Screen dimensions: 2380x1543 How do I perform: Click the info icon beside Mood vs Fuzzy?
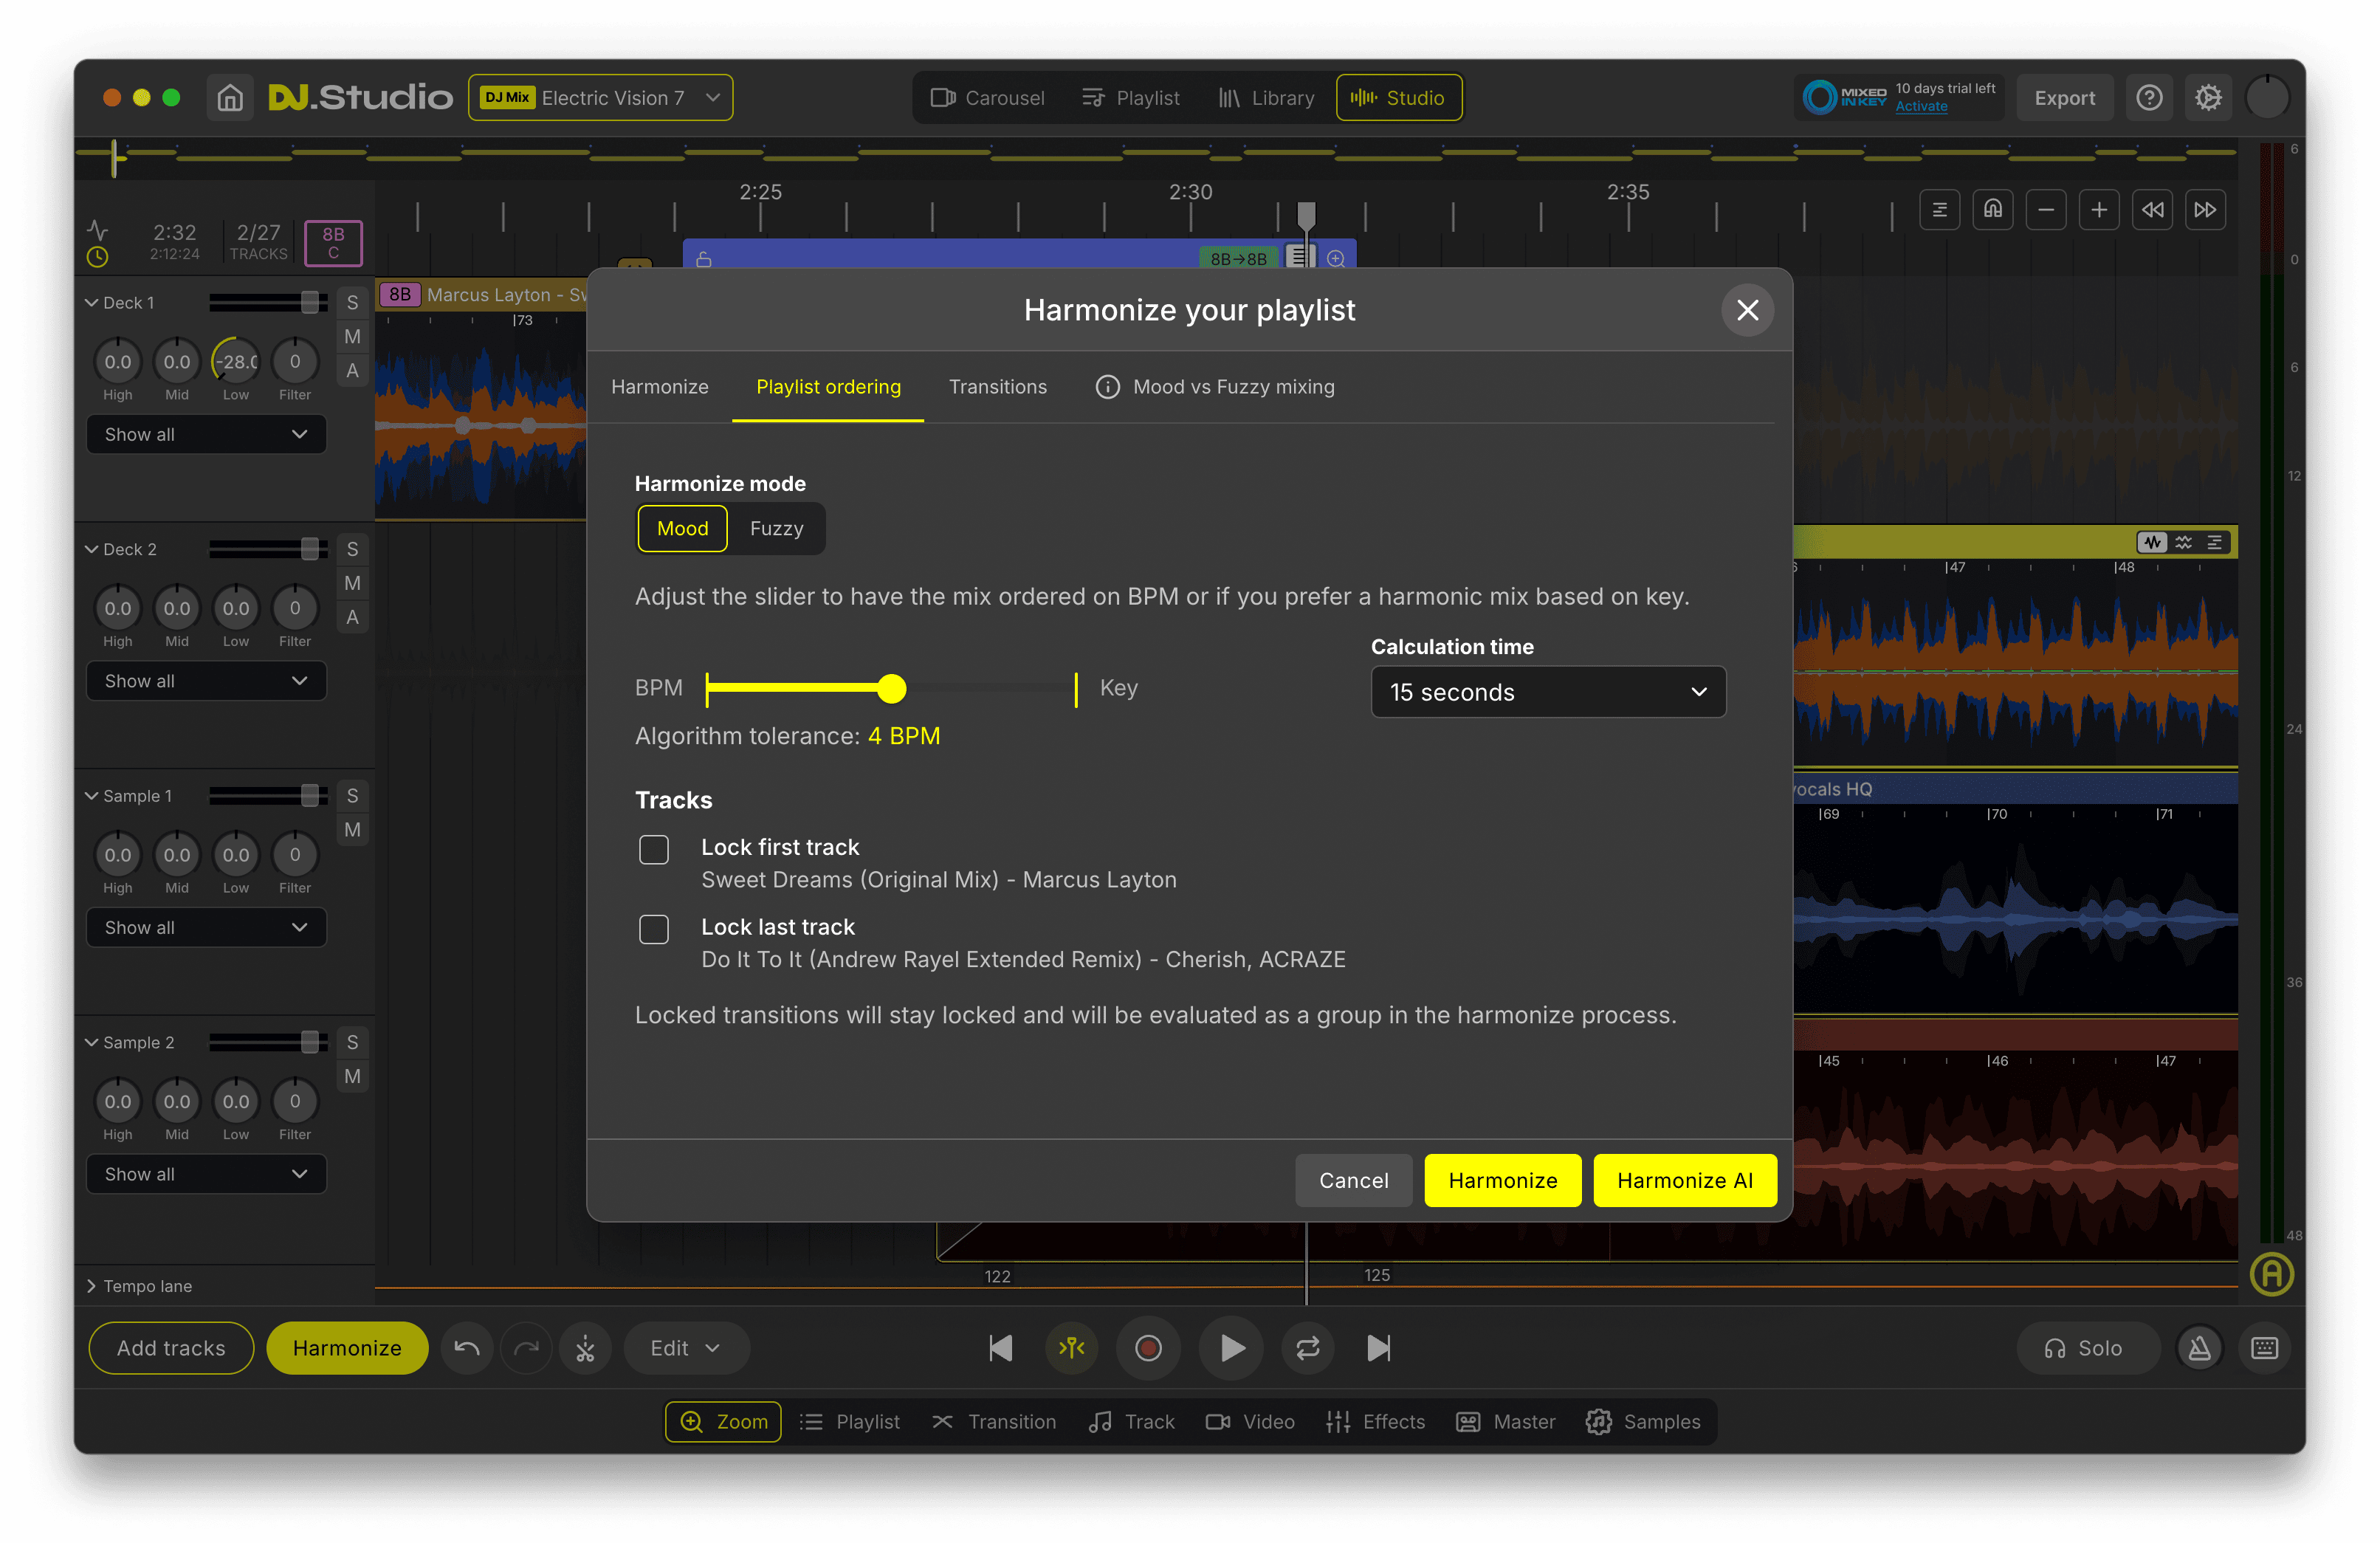[x=1107, y=387]
